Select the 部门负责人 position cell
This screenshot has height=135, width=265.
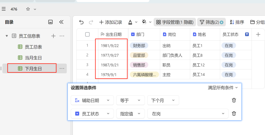pos(175,55)
